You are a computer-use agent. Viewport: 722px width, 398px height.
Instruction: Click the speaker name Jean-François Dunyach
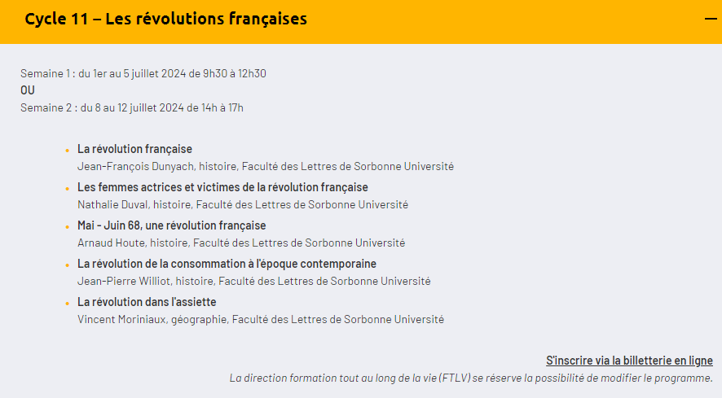tap(135, 166)
